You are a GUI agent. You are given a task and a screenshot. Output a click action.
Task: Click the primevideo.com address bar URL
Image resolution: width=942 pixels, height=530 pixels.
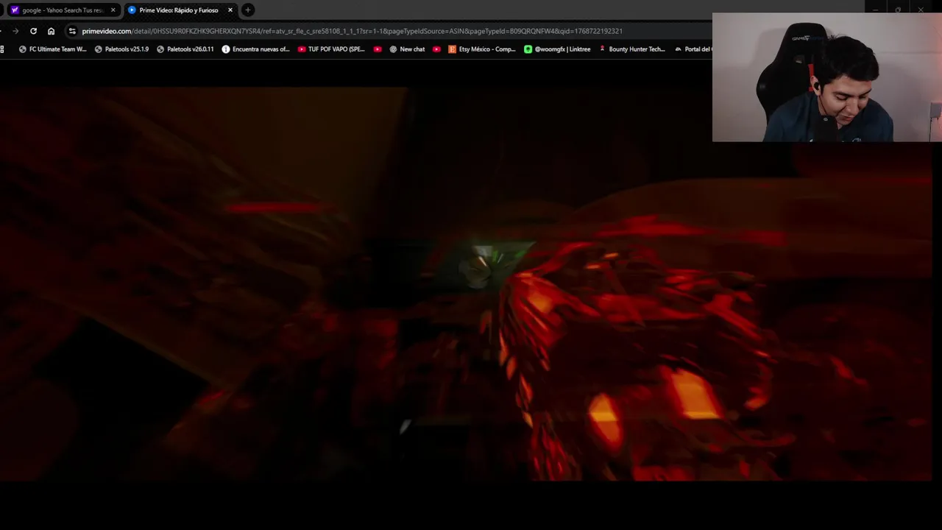(x=352, y=31)
